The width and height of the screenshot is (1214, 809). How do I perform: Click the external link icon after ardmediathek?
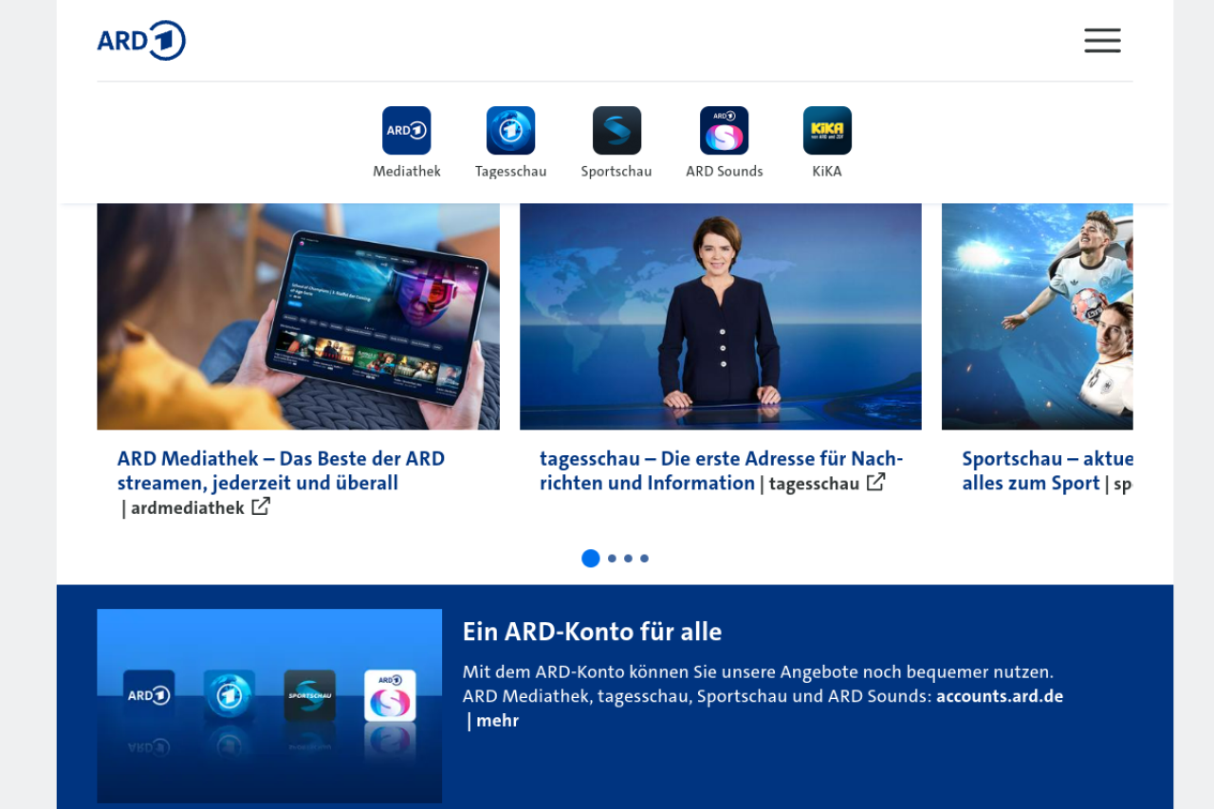pyautogui.click(x=261, y=506)
